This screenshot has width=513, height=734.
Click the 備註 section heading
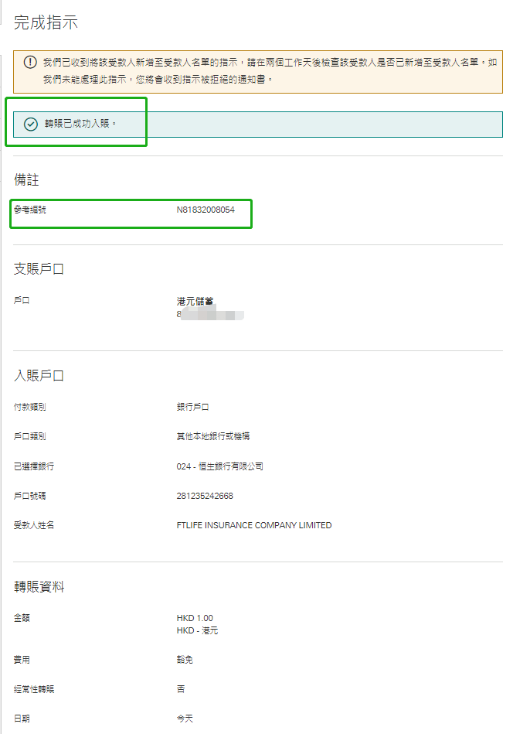(x=26, y=180)
